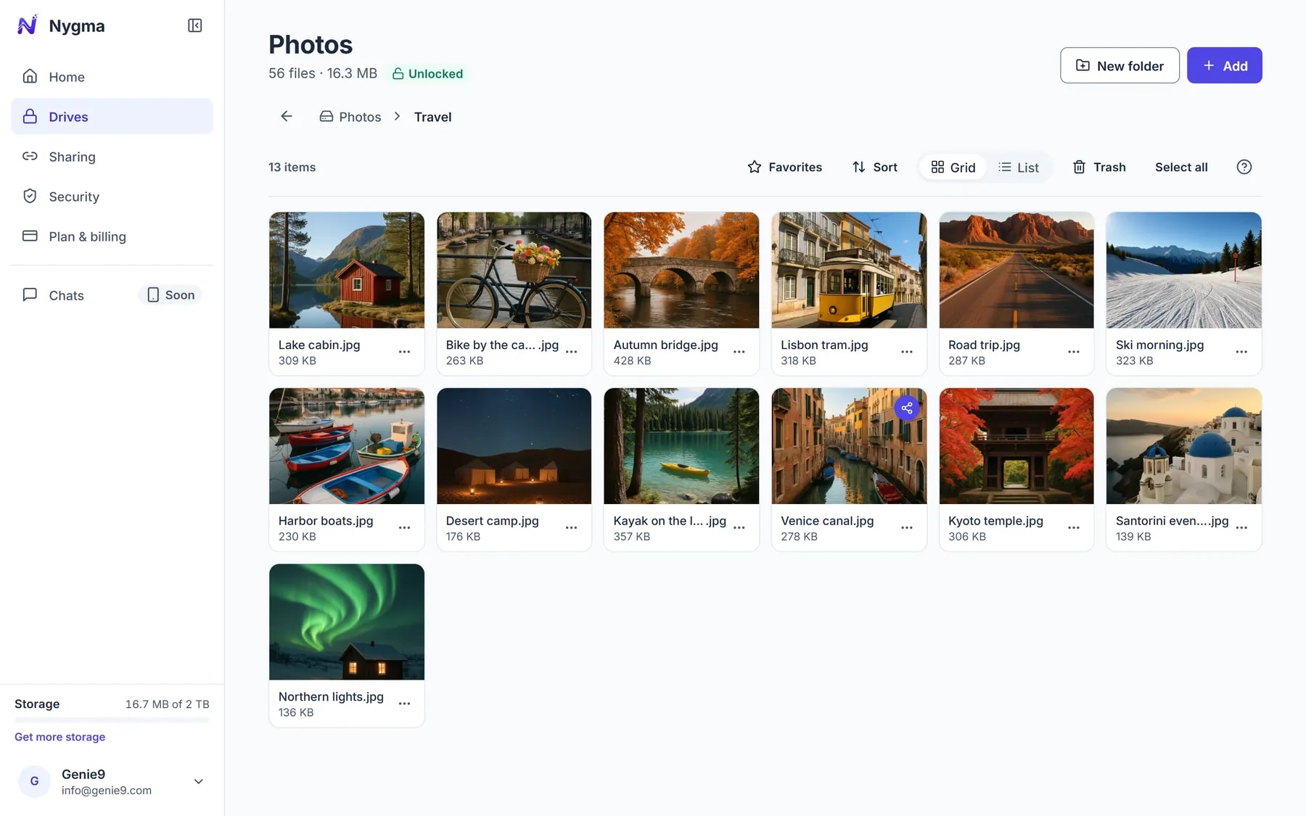Collapse the sidebar panel icon

click(x=194, y=25)
